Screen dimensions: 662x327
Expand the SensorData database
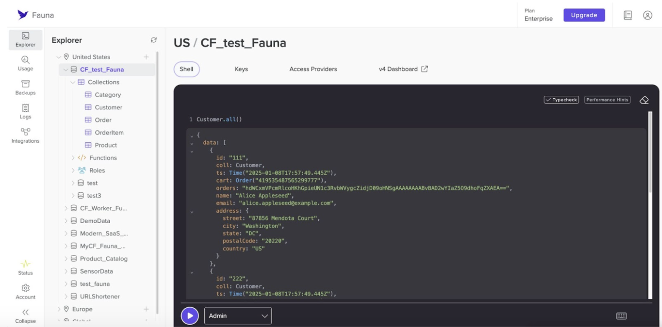pos(66,271)
